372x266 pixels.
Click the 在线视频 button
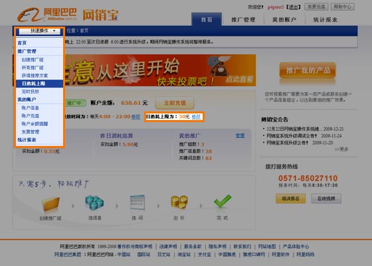pyautogui.click(x=326, y=199)
